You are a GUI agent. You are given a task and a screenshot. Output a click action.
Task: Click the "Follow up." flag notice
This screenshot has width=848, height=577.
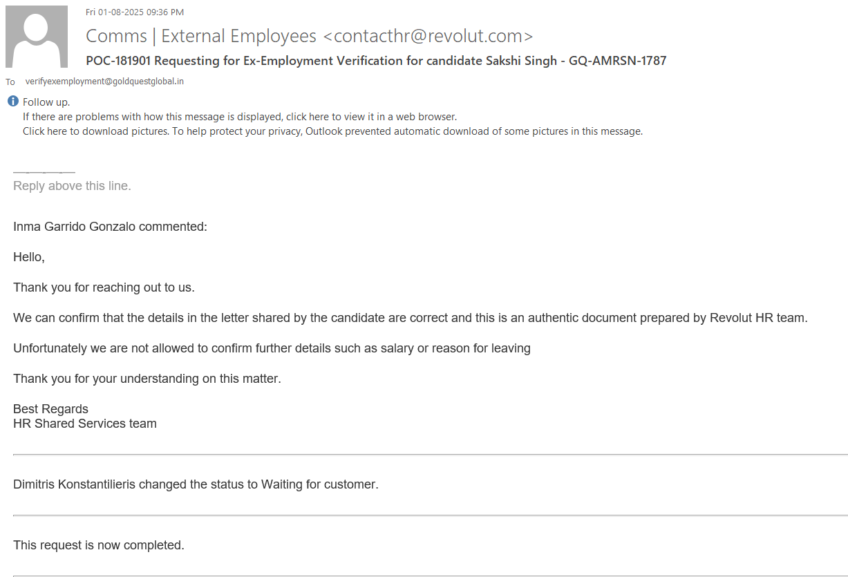click(x=46, y=102)
